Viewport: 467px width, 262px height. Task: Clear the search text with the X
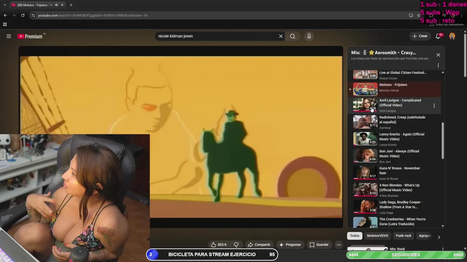click(281, 36)
